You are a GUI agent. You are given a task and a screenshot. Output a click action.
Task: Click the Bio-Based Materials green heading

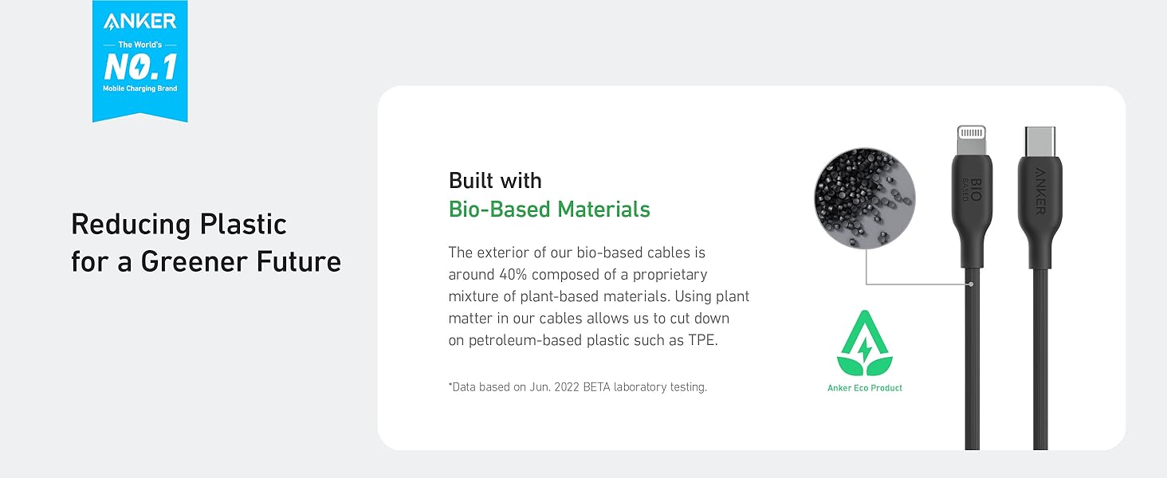coord(549,210)
